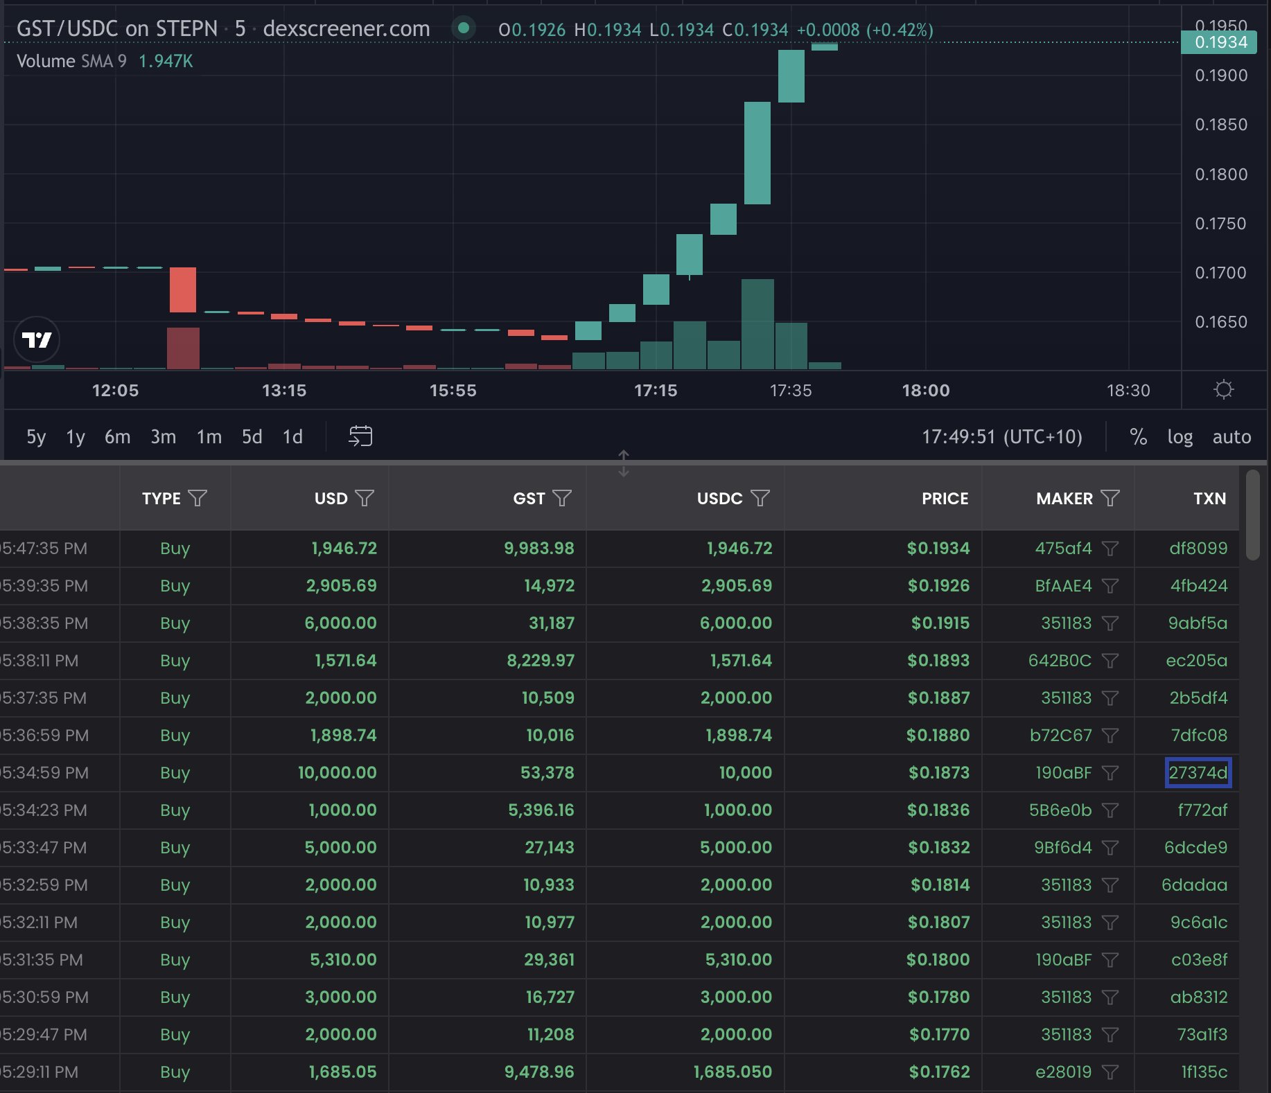Open transaction ec205a link
1271x1093 pixels.
pyautogui.click(x=1197, y=661)
